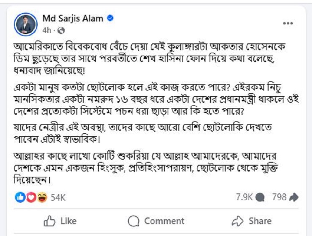
Task: Click the speech bubble icon beside 7.9K
Action: tap(260, 197)
